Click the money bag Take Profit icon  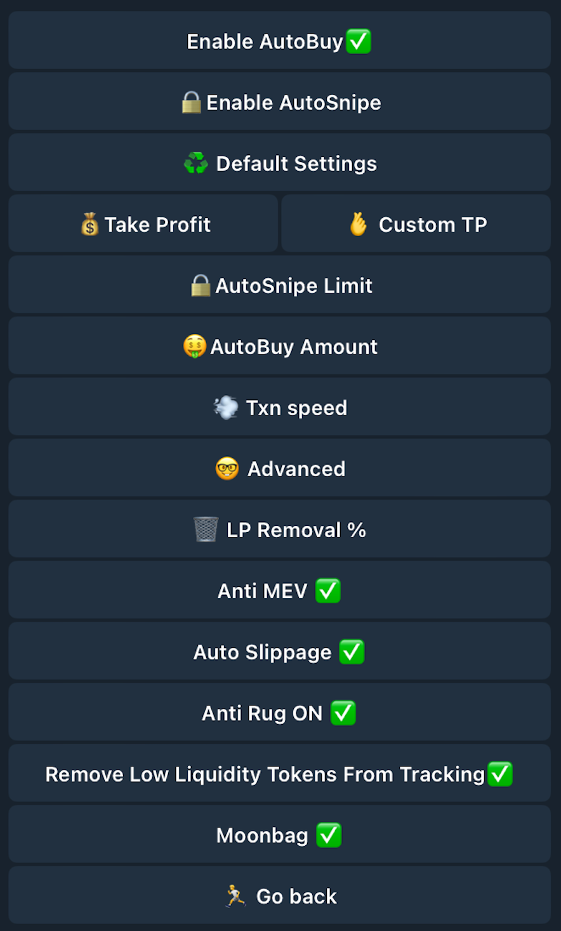(89, 224)
